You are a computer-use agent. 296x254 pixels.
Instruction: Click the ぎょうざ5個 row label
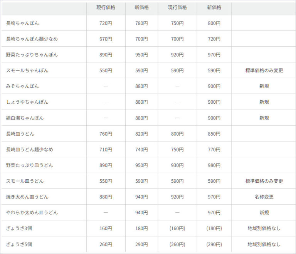[19, 244]
